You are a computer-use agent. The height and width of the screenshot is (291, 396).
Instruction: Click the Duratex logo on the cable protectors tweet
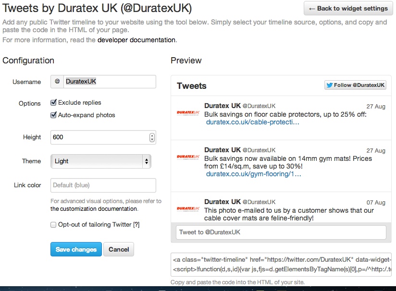pos(188,113)
